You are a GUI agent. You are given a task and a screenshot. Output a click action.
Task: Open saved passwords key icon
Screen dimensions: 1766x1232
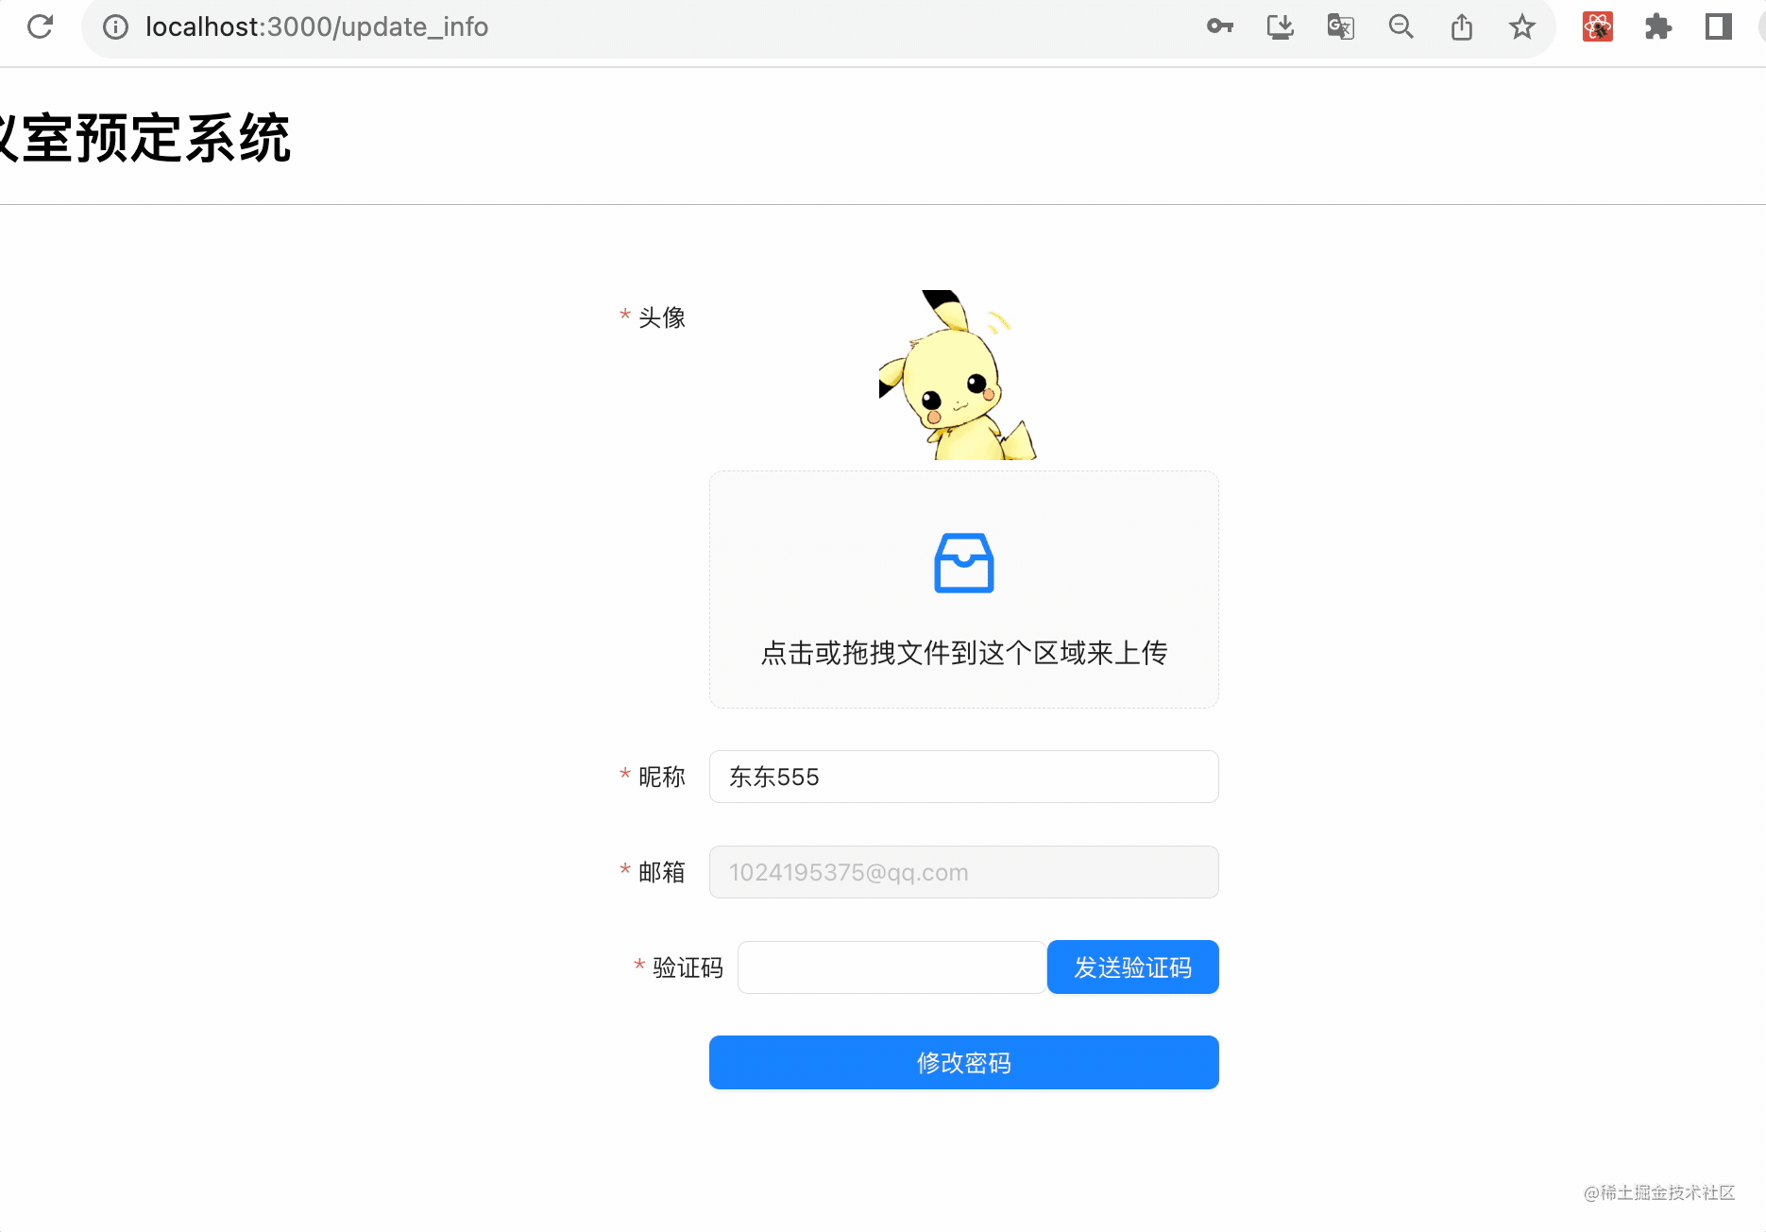pyautogui.click(x=1219, y=26)
